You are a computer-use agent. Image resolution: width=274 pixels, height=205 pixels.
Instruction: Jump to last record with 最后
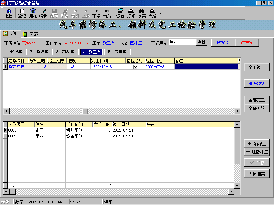point(107,13)
